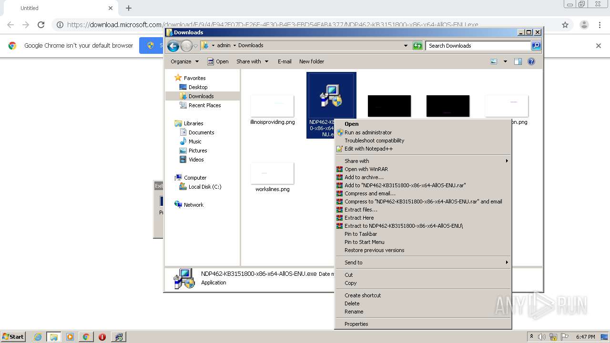Dismiss the default browser notification bar
The width and height of the screenshot is (610, 343).
point(599,46)
